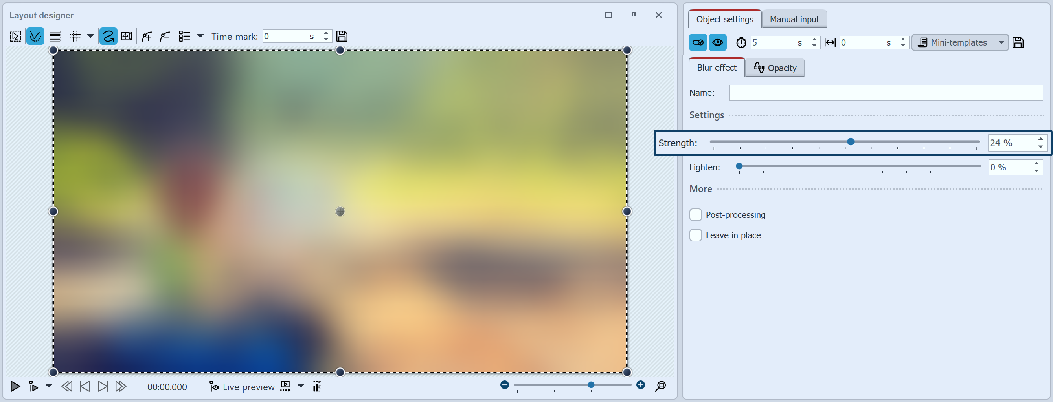Add a new path point
1053x402 pixels.
(x=146, y=36)
